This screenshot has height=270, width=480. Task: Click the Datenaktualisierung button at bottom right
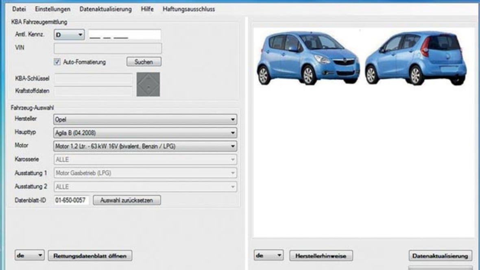click(440, 256)
